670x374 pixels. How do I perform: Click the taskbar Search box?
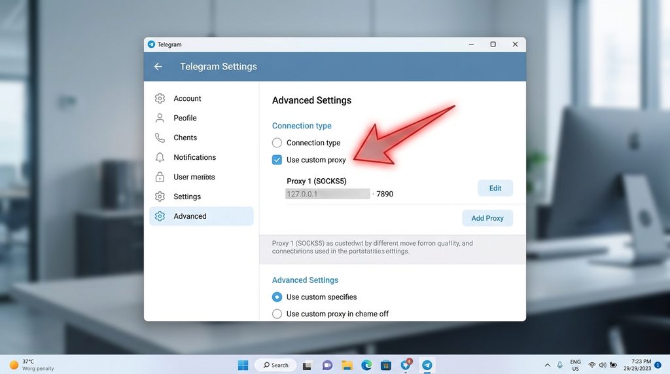pos(275,365)
